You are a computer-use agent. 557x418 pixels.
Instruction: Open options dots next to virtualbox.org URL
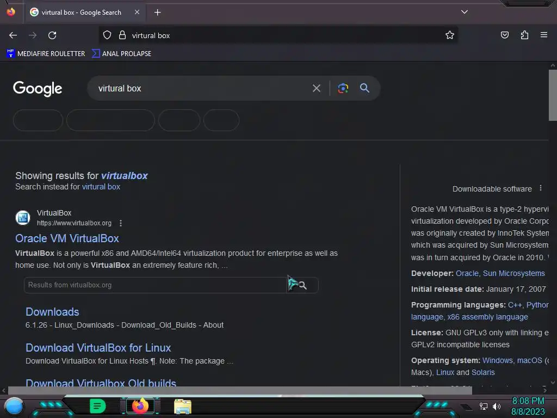(x=121, y=223)
